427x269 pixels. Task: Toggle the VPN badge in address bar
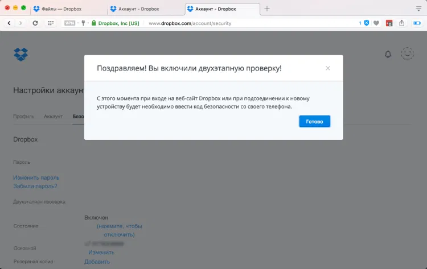coord(69,23)
